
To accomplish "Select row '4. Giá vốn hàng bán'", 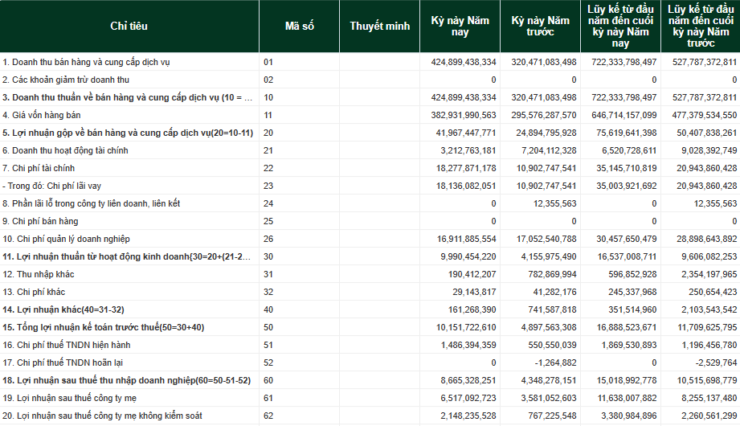I will [370, 115].
